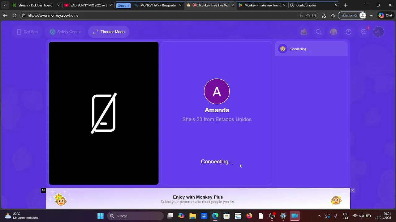
Task: Click the camera icon in address bar
Action: click(x=315, y=15)
